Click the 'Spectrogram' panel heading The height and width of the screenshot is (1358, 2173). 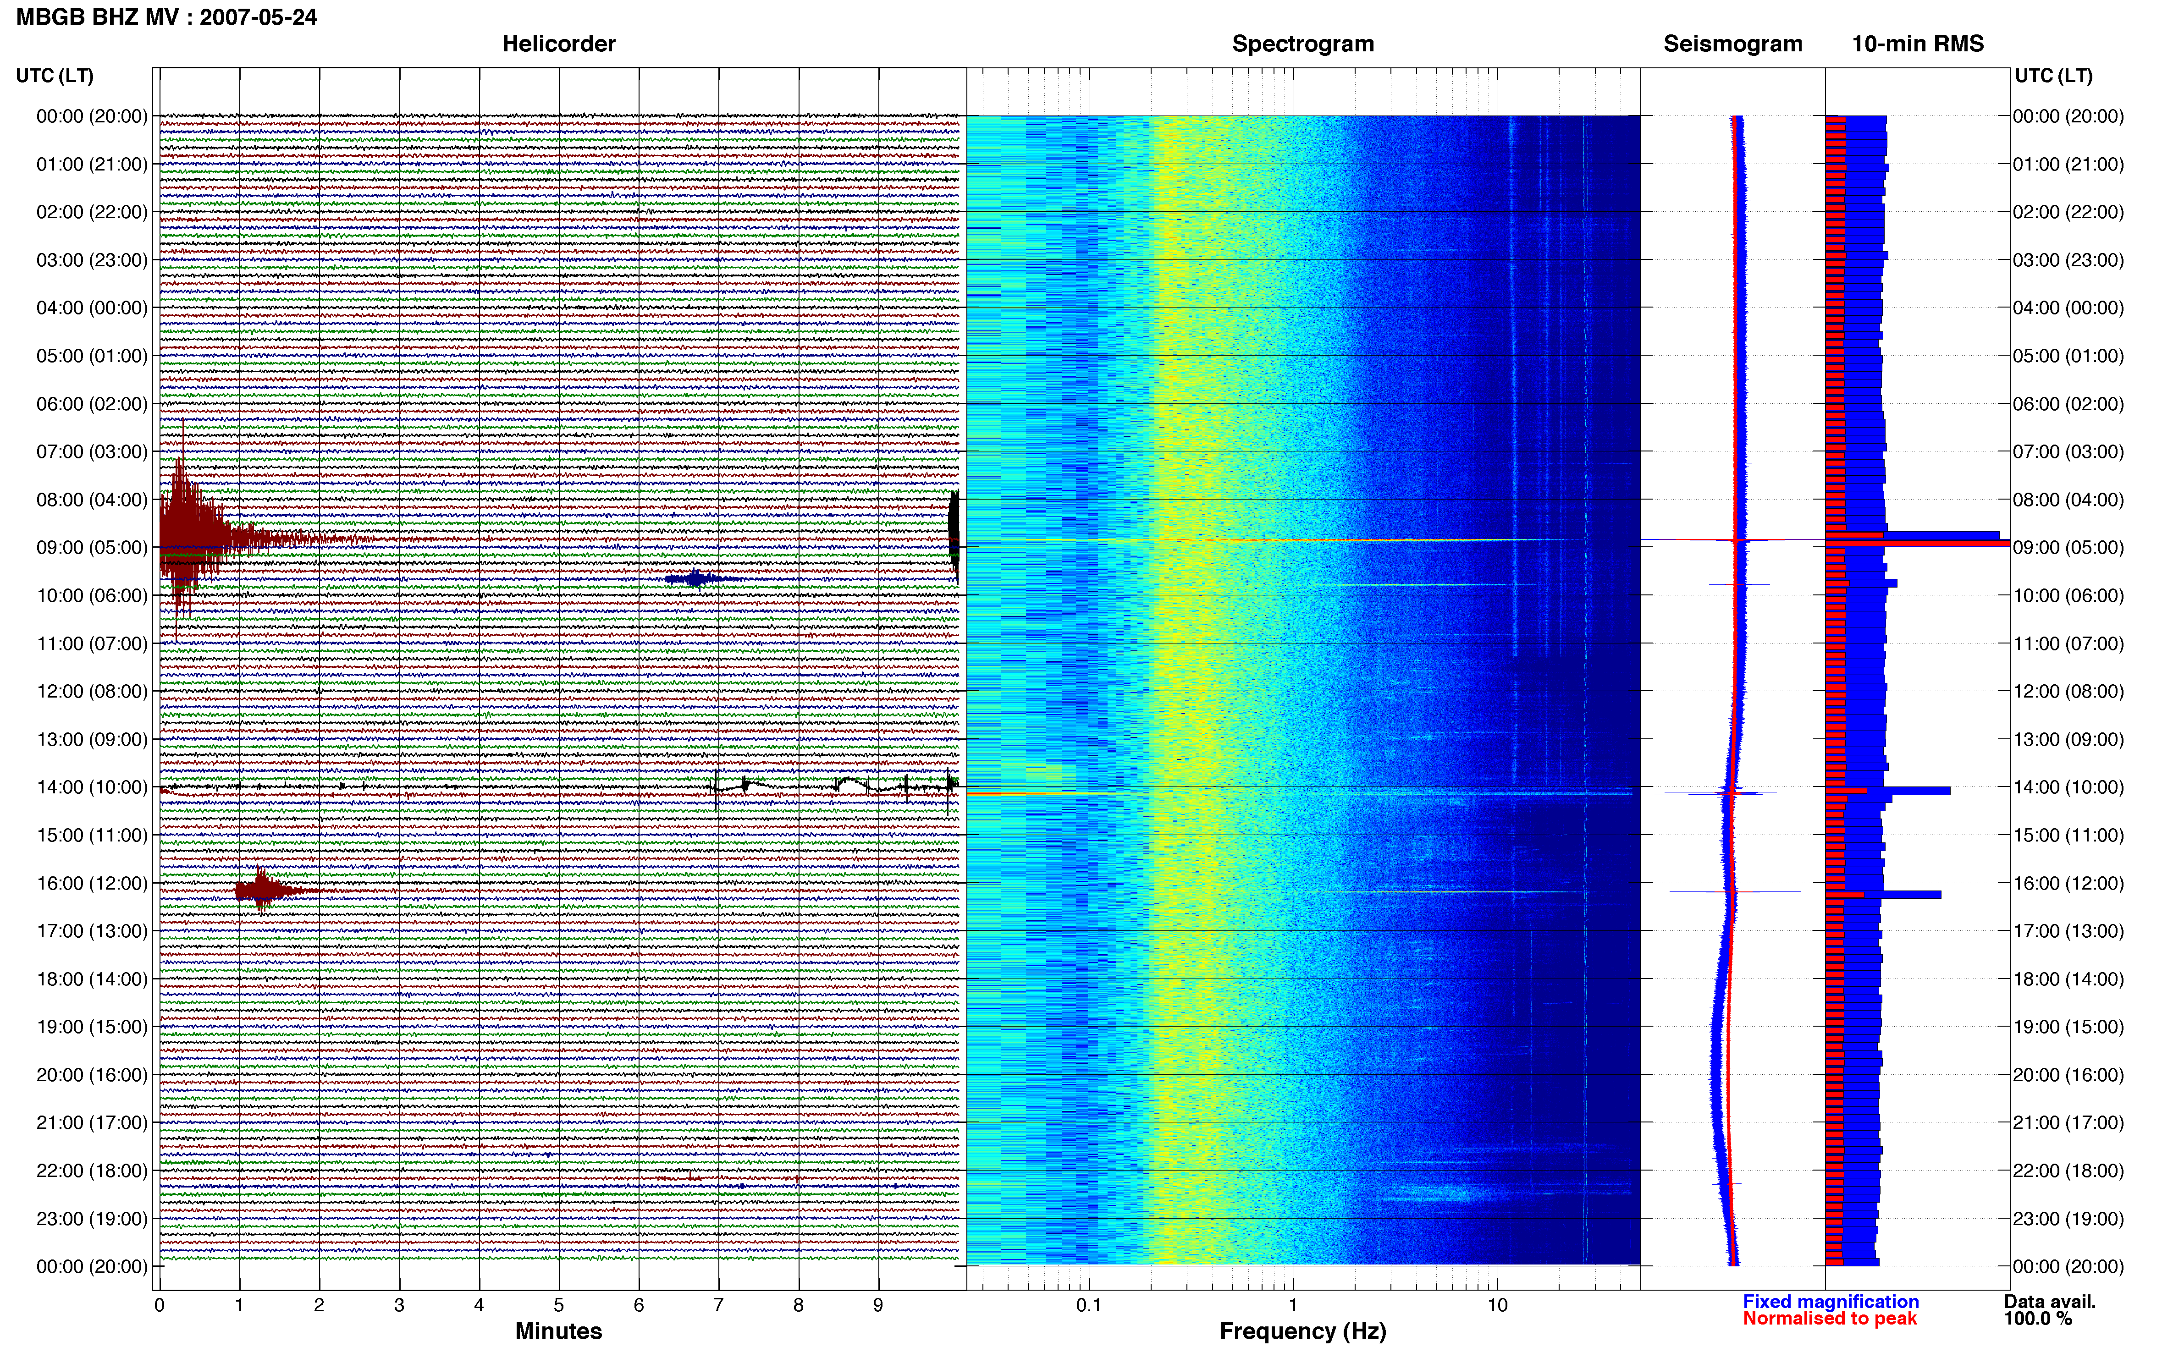point(1302,44)
